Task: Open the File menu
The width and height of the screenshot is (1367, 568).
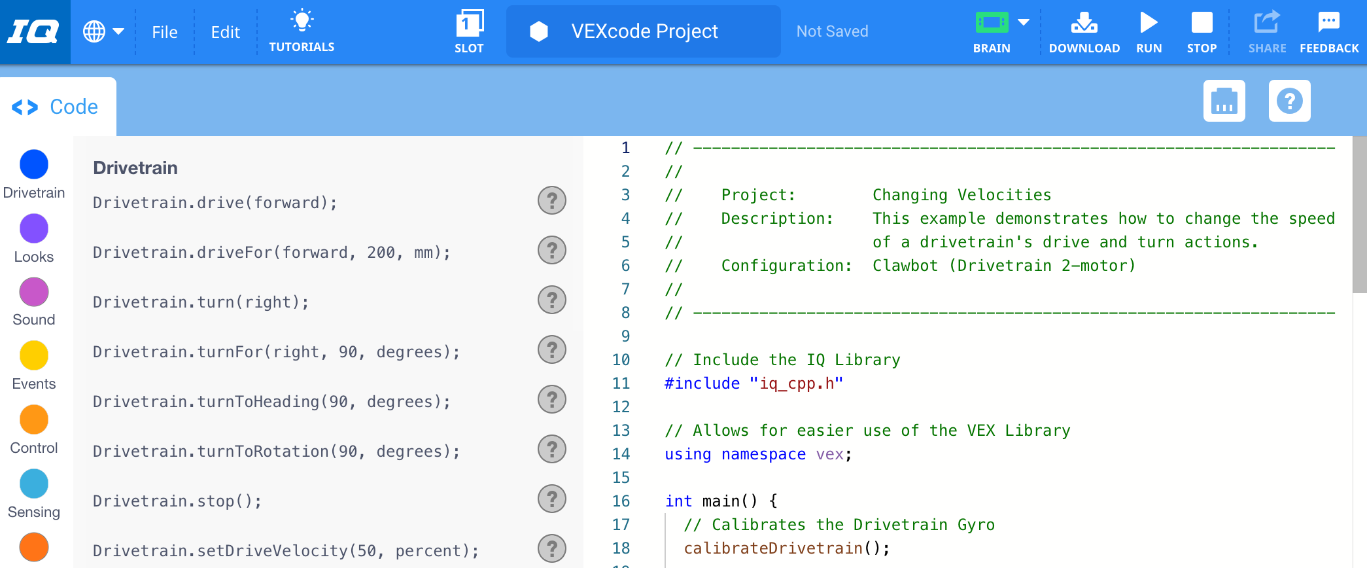Action: coord(165,32)
